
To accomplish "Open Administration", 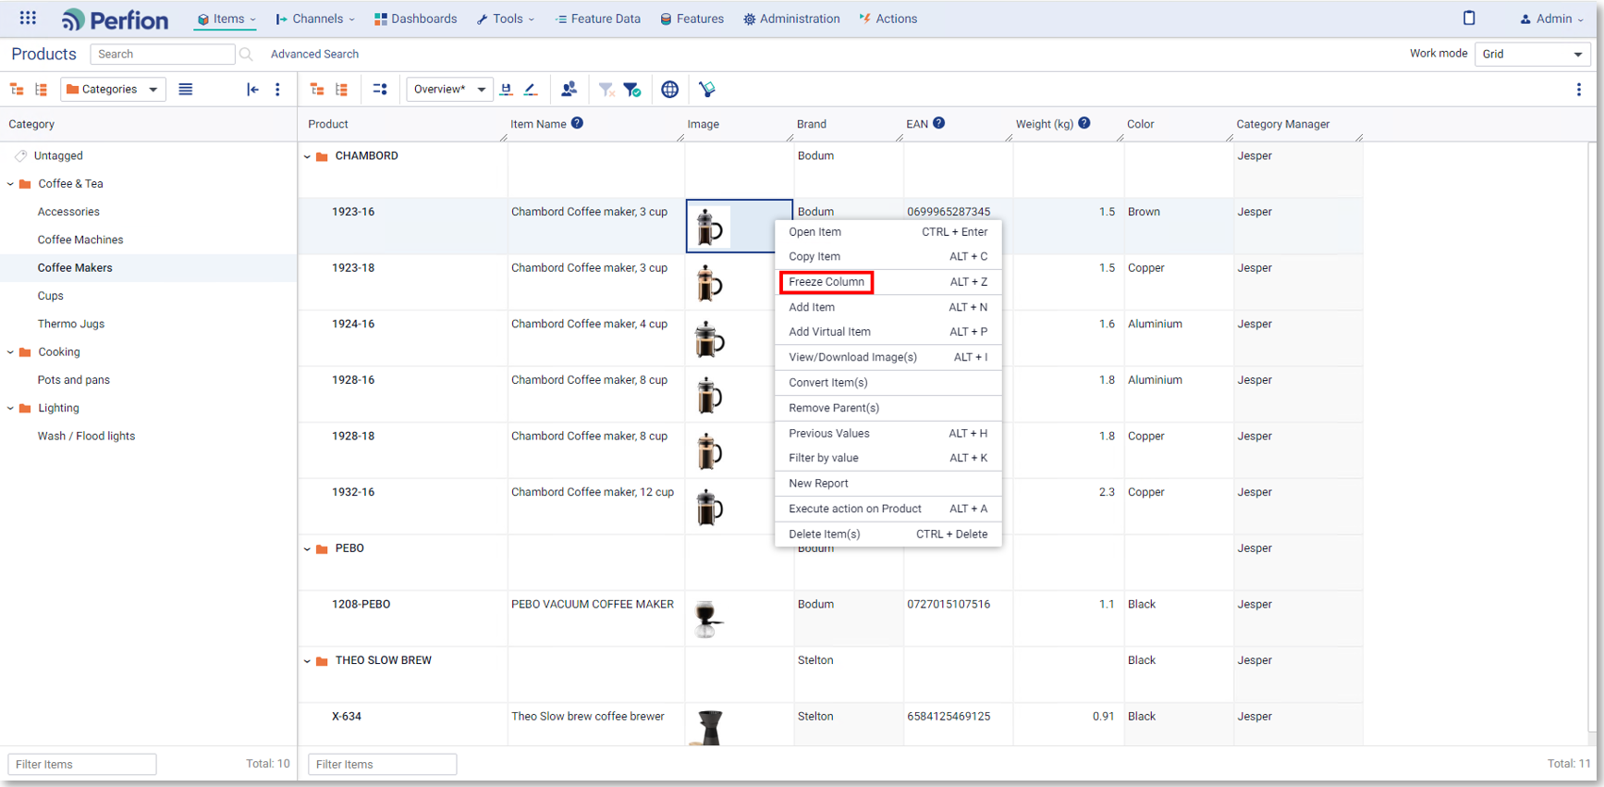I will pos(791,18).
